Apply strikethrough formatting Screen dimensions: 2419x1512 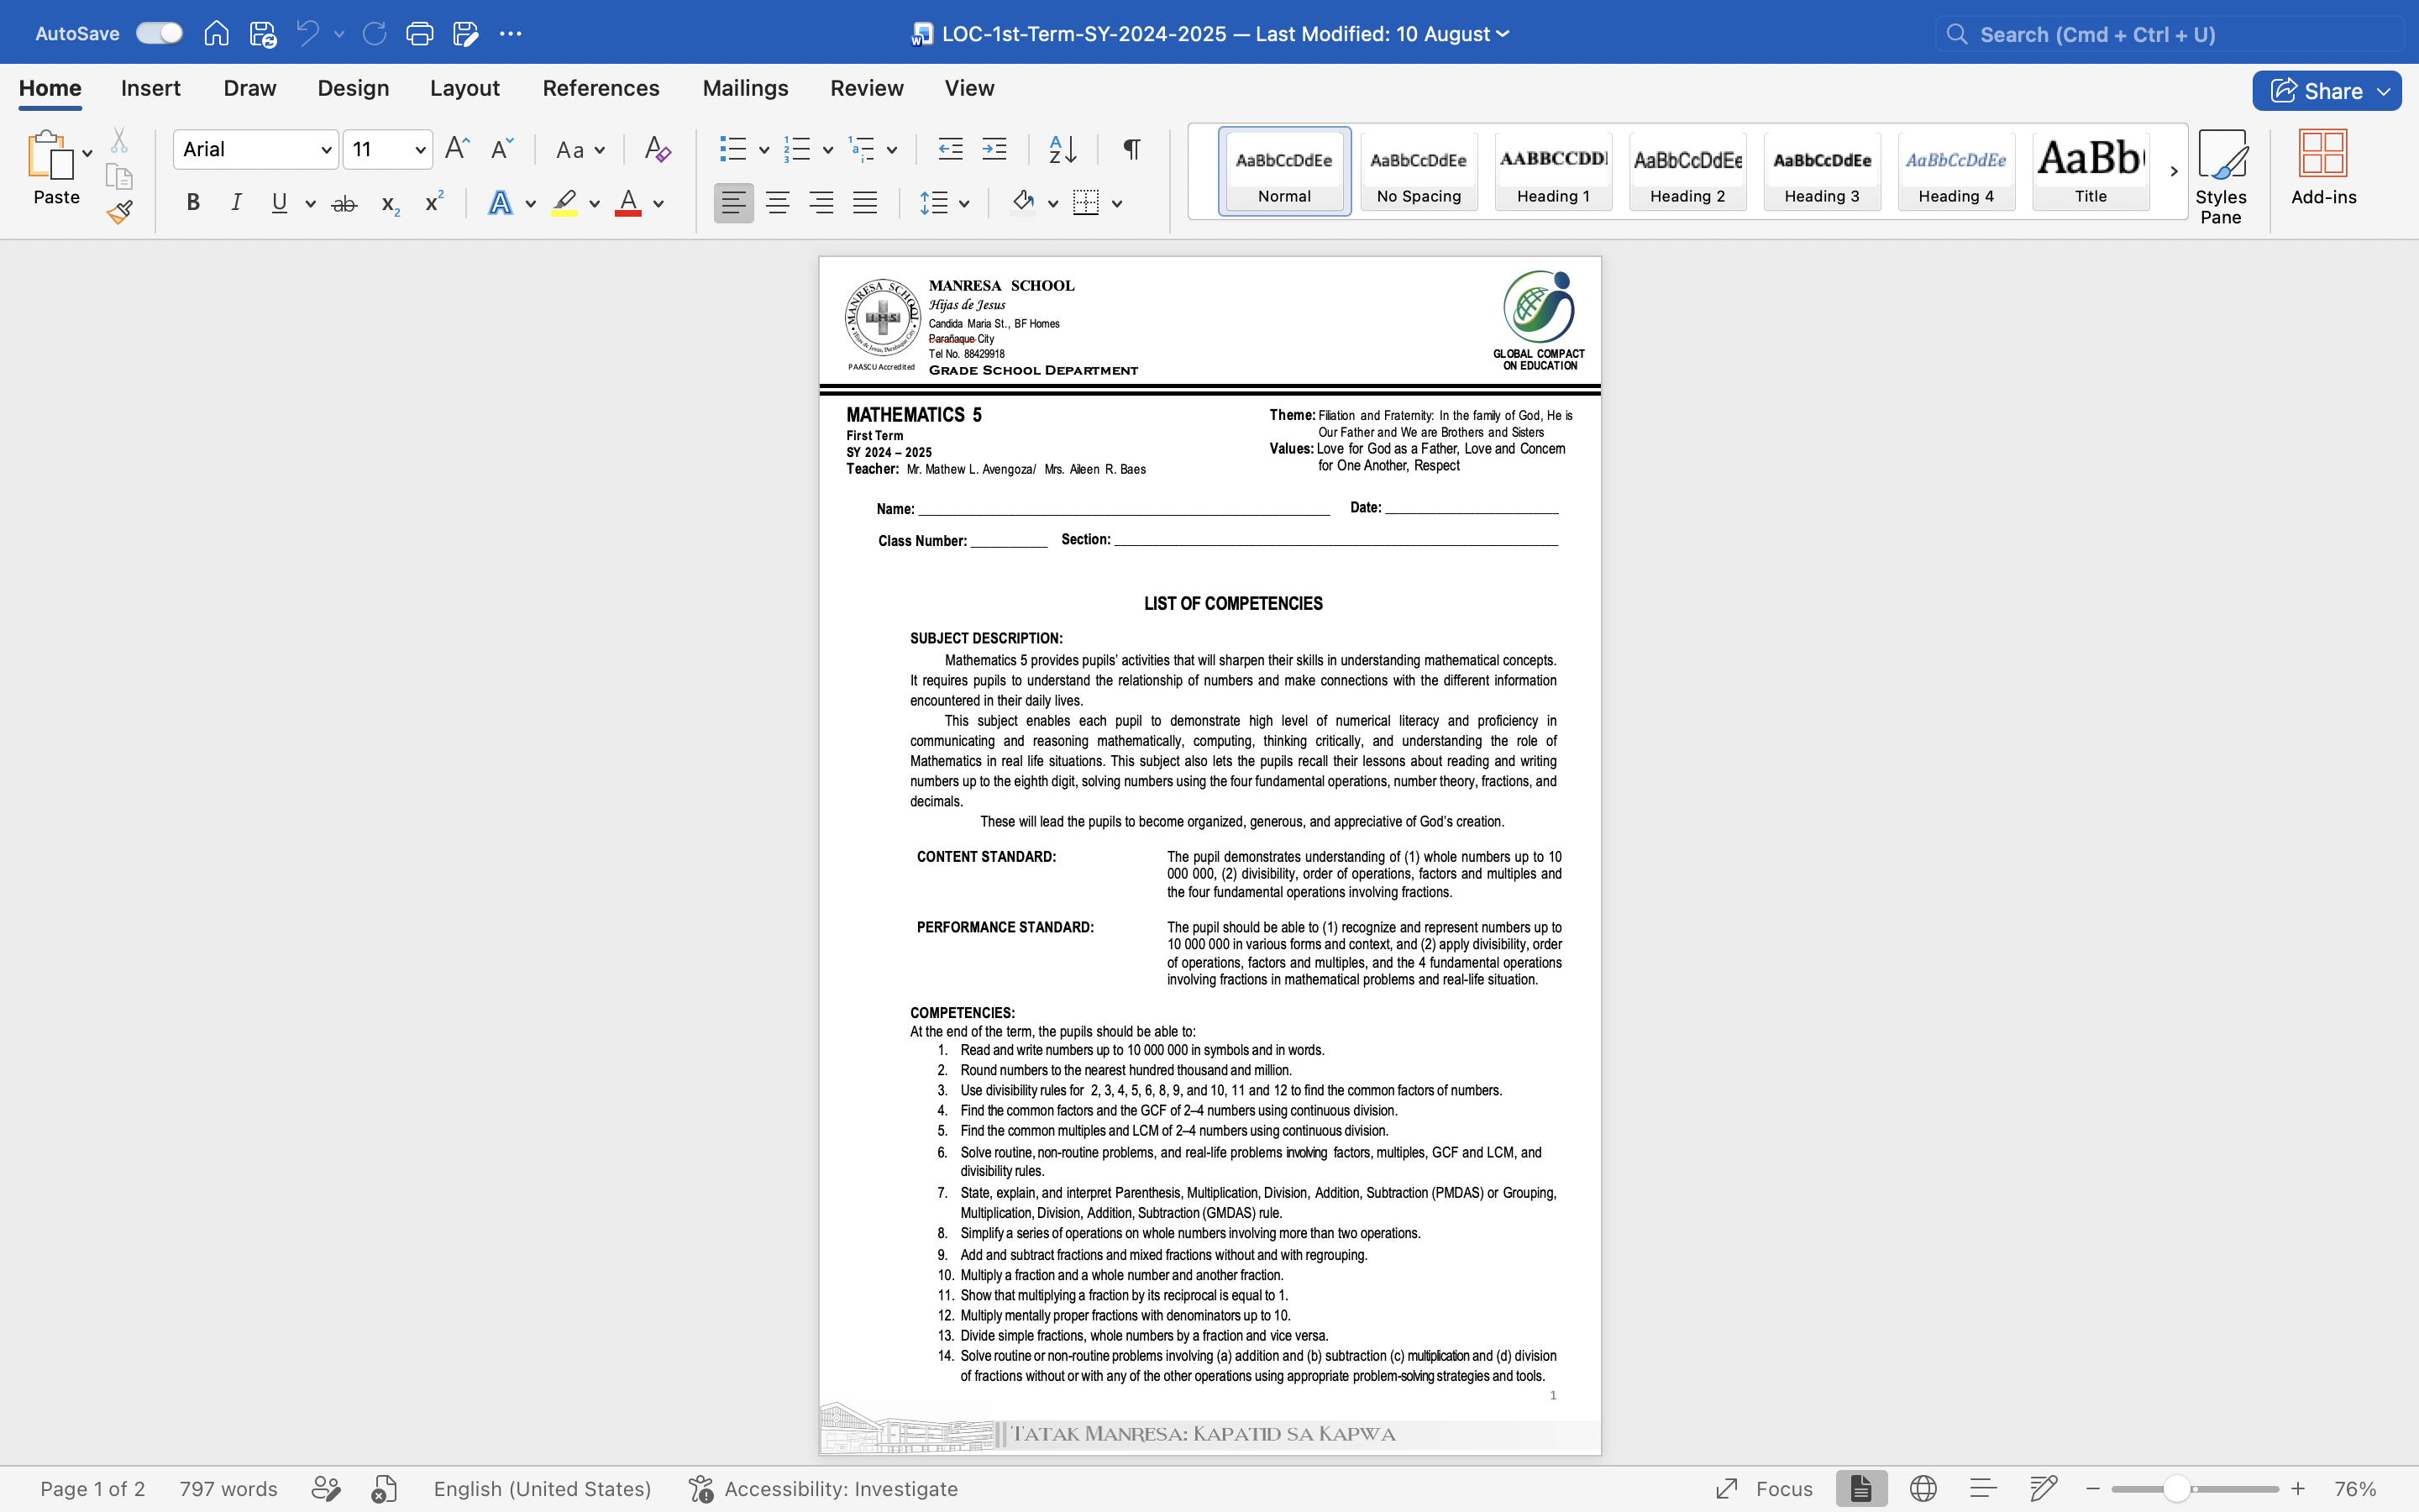pos(344,204)
